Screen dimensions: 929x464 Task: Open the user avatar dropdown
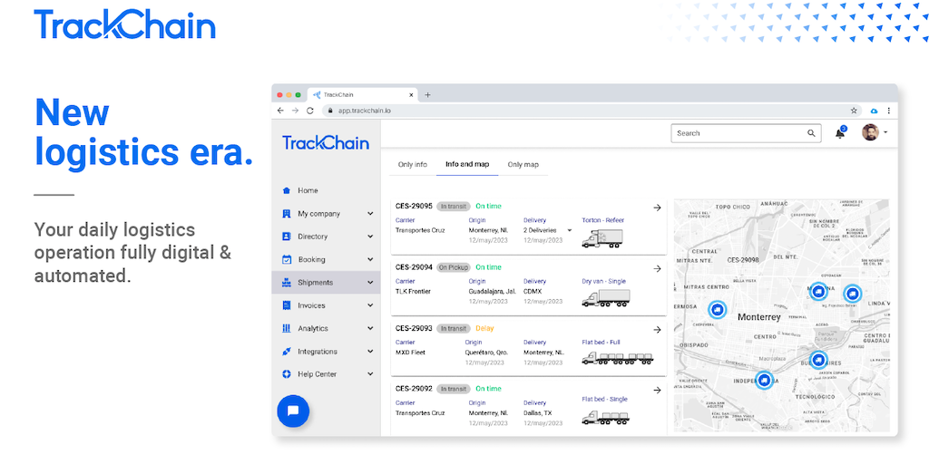click(875, 133)
